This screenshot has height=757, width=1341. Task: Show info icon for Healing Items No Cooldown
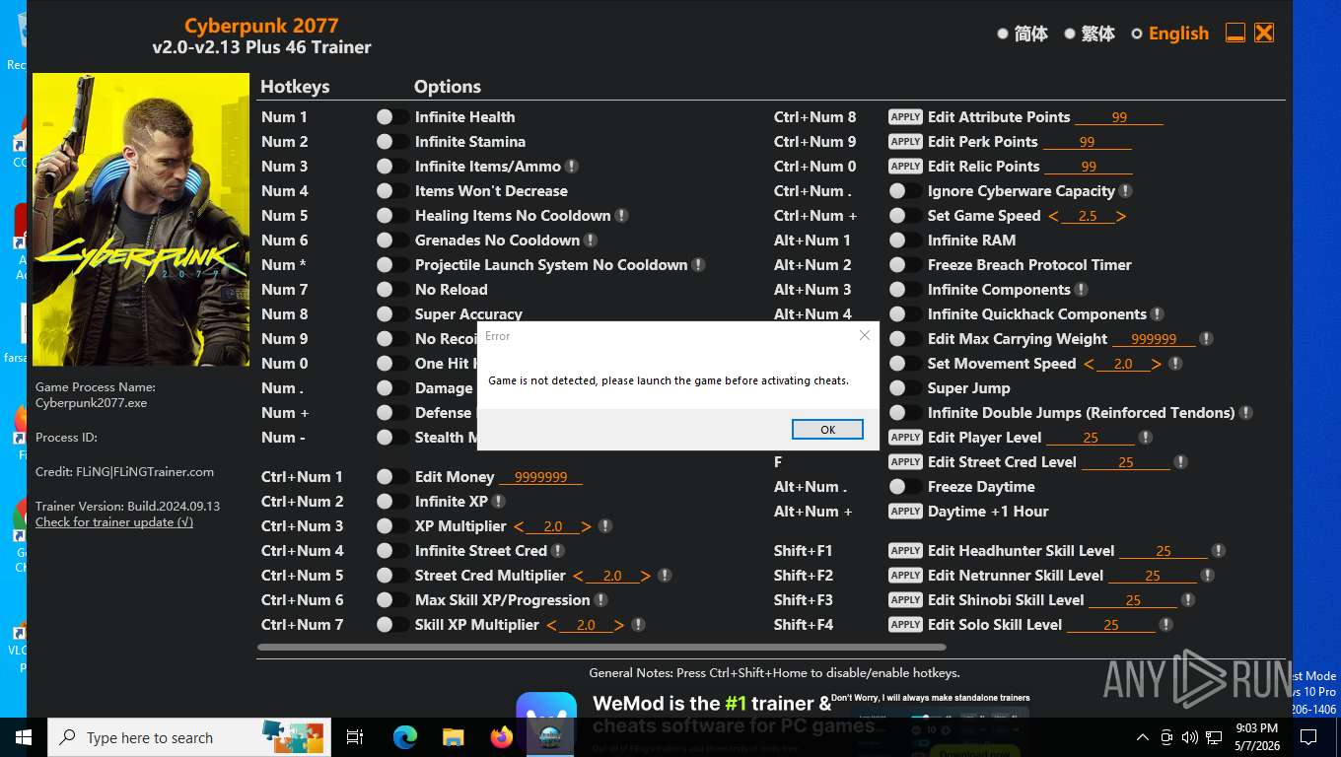tap(621, 215)
